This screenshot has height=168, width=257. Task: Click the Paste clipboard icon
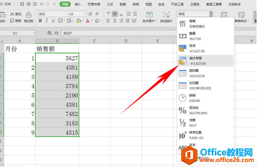[x=3, y=15]
